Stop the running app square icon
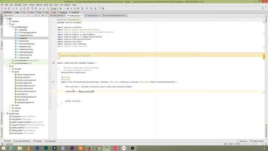The image size is (268, 151). 78,8
